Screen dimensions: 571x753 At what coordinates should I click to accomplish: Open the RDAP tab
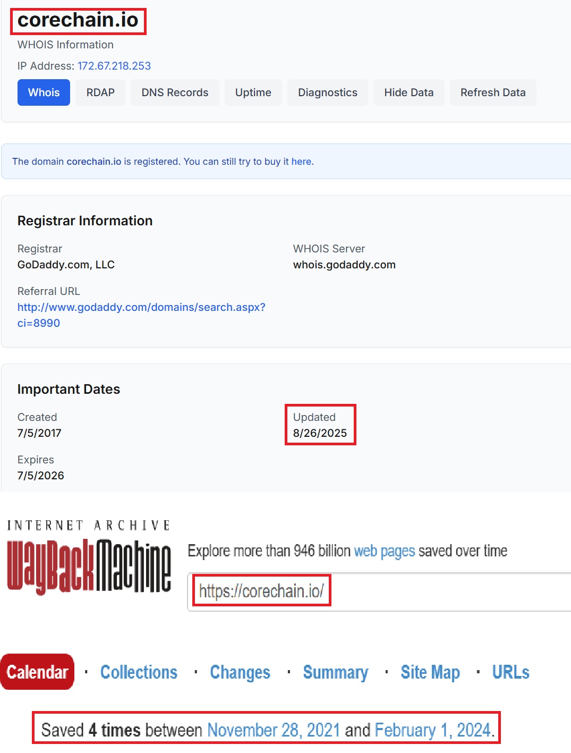(x=100, y=92)
